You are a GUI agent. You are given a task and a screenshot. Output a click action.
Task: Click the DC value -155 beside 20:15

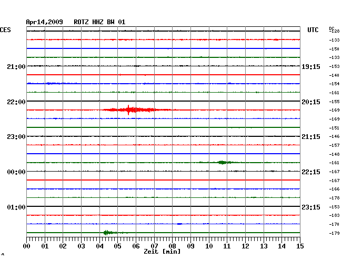334,102
